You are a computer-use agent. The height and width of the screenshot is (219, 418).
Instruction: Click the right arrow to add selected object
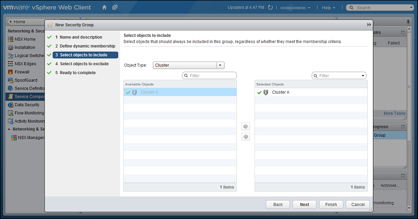pos(246,126)
